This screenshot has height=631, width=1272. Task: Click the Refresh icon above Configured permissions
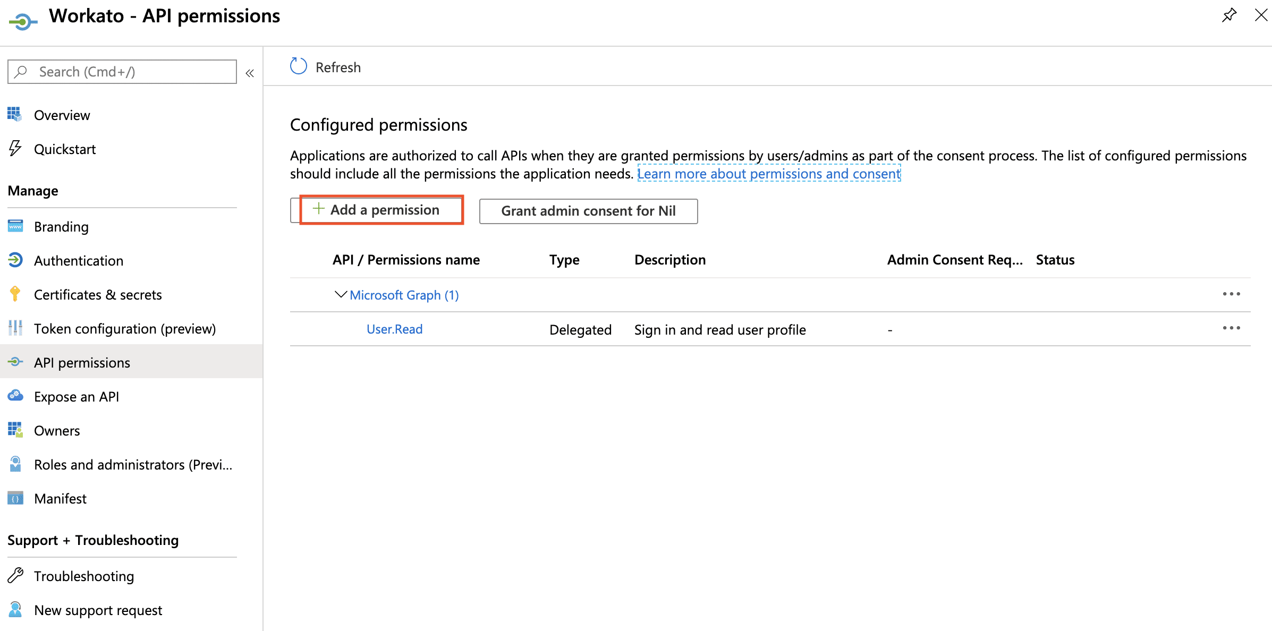pos(298,66)
